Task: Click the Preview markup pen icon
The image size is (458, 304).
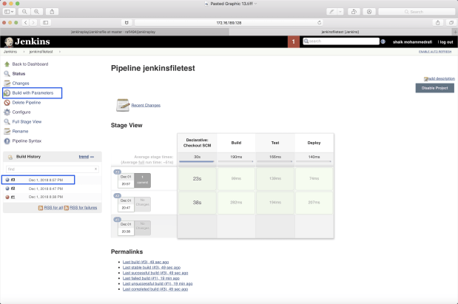Action: tap(331, 12)
